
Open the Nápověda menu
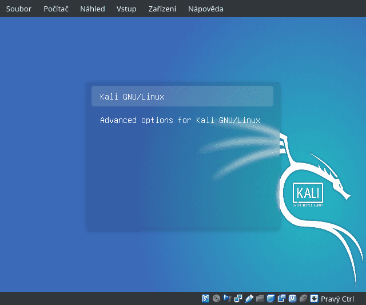(x=206, y=9)
